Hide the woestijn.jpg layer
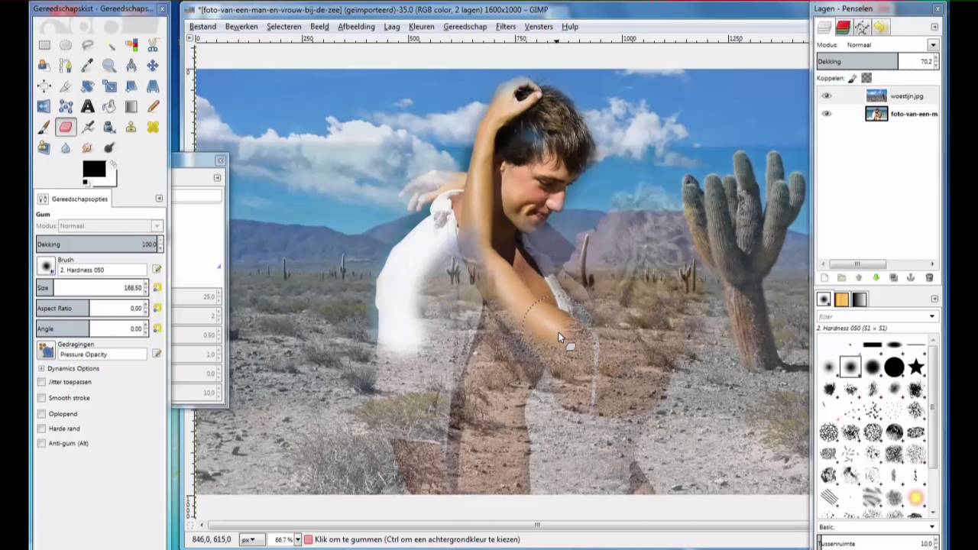 pyautogui.click(x=826, y=96)
